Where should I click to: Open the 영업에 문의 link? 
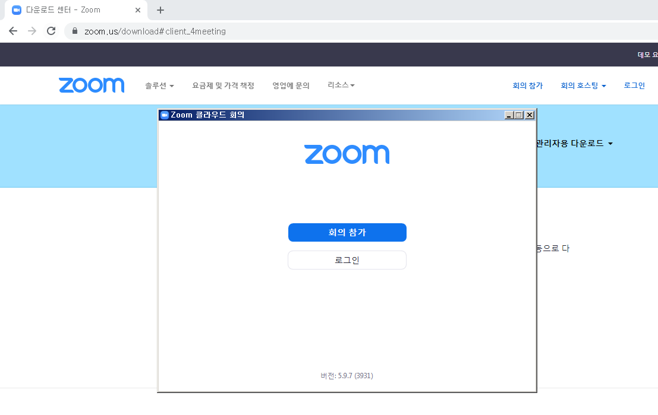pos(291,85)
